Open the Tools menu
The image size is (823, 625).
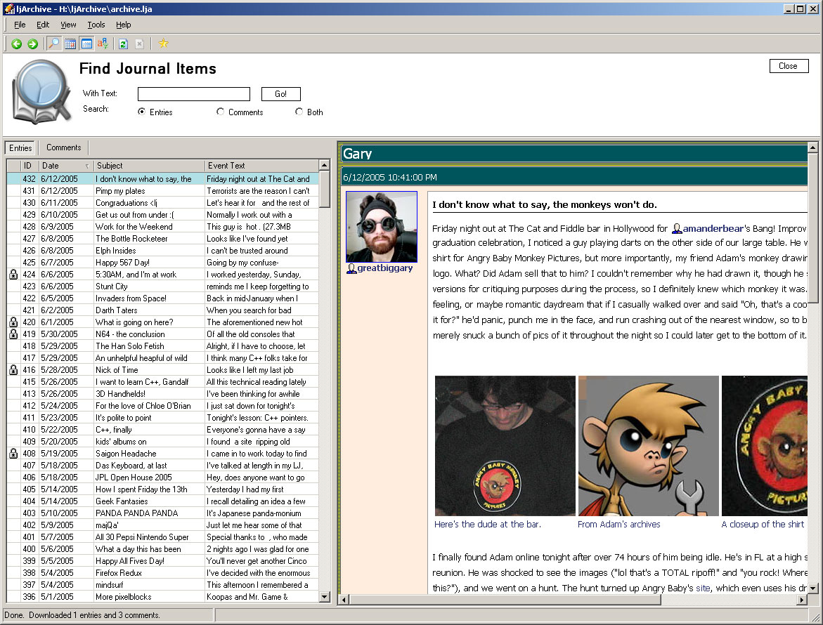coord(96,25)
